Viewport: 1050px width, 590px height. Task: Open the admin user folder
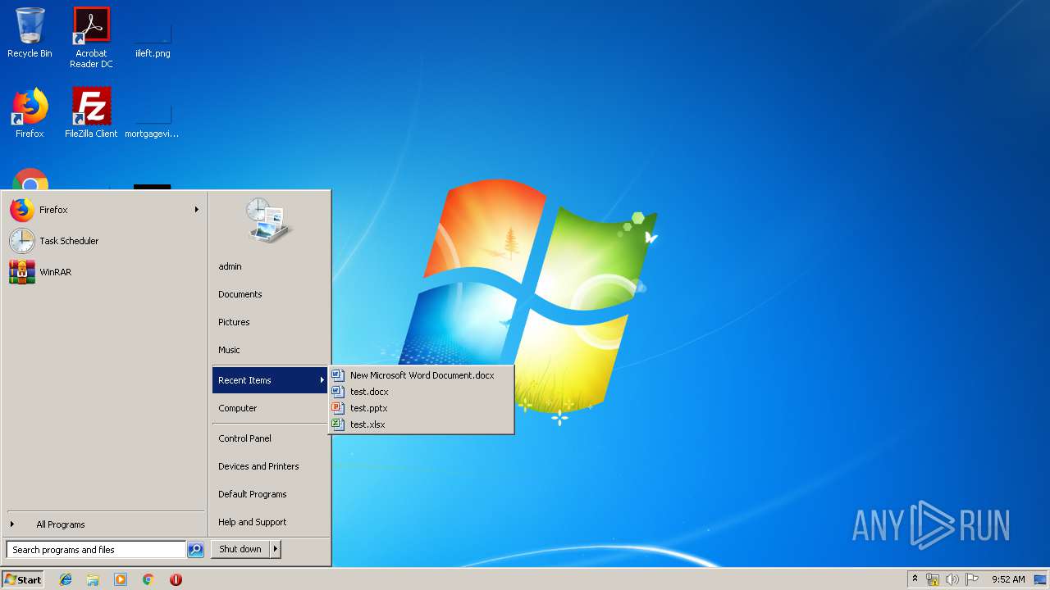click(270, 266)
